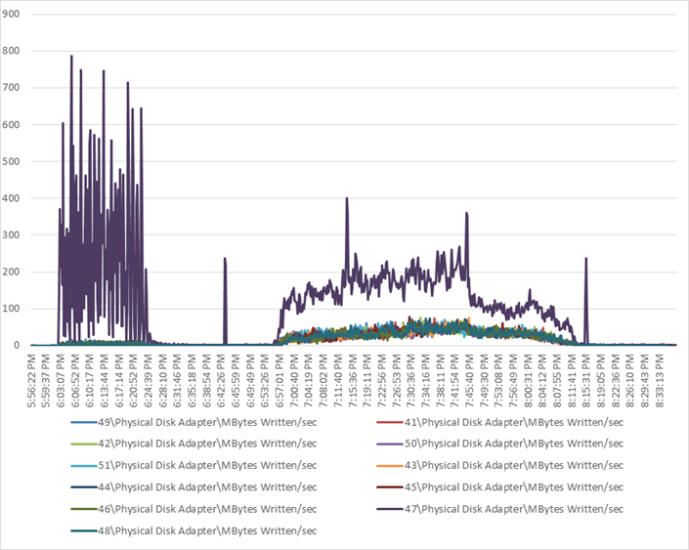Click the 500 y-axis label
This screenshot has height=550, width=689.
tap(11, 161)
